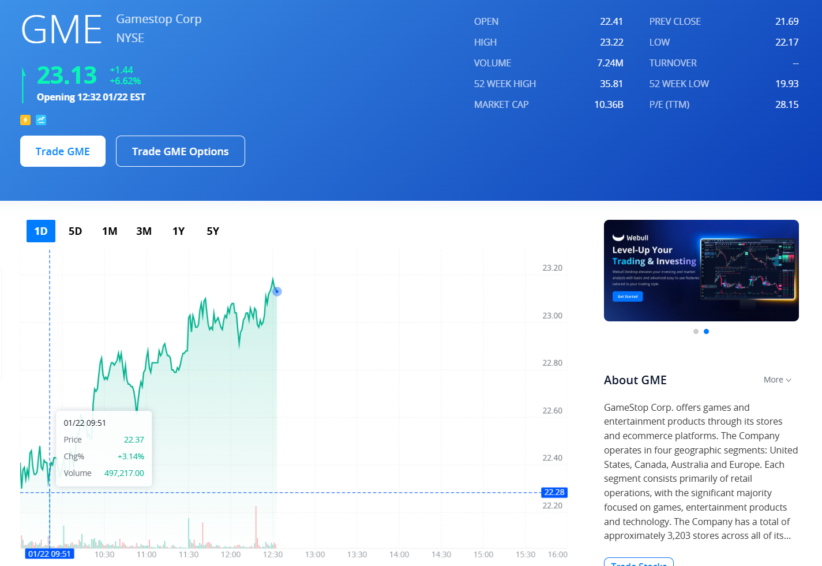The image size is (822, 566).
Task: Click the tooltip date header 01/22 09:51
Action: (85, 423)
